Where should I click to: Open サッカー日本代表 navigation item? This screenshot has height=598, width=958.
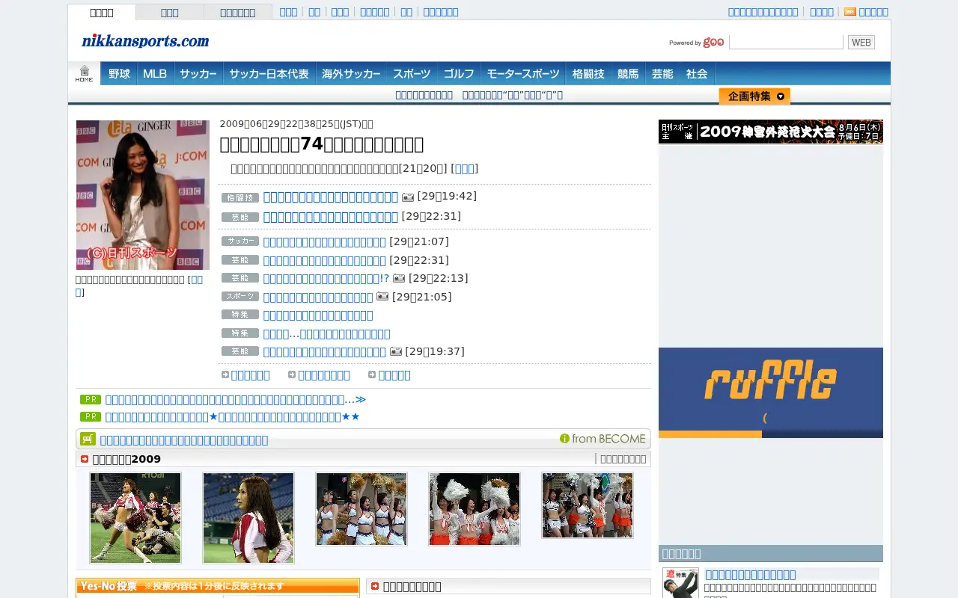269,73
